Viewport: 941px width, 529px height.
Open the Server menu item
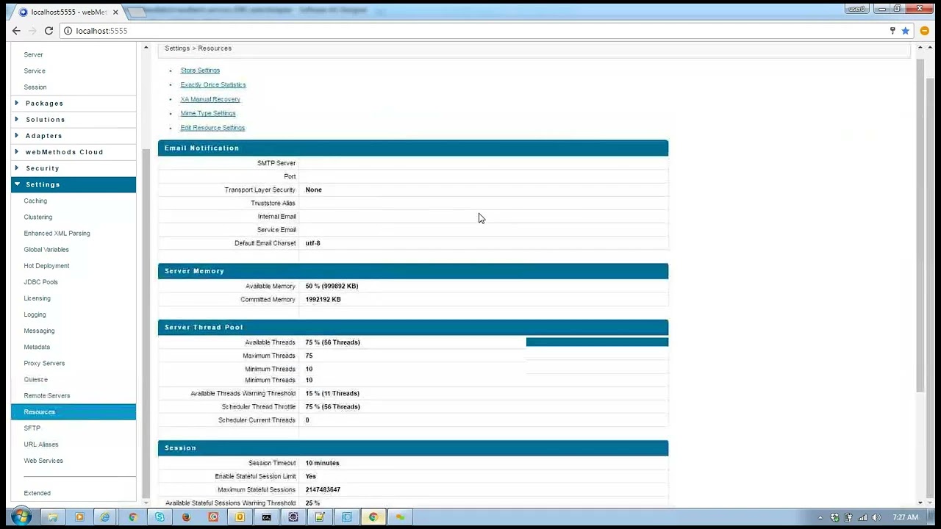point(33,54)
